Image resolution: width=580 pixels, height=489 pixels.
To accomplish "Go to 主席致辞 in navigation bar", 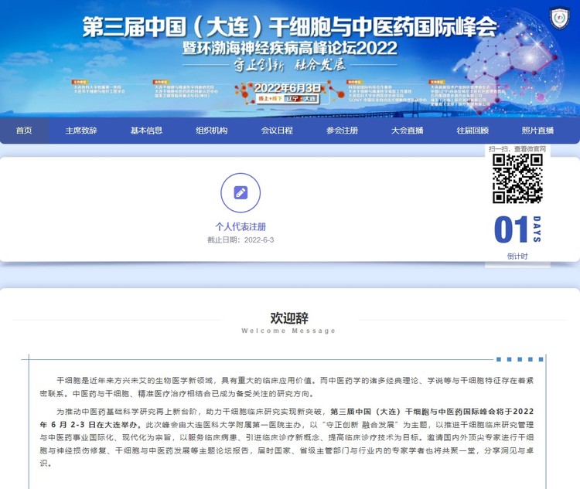I will pyautogui.click(x=81, y=131).
